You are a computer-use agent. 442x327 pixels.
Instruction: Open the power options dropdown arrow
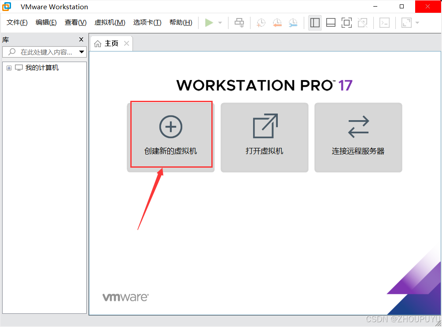(220, 22)
